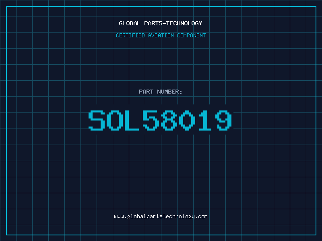Click the large digit 1 in the part number
This screenshot has height=241, width=322.
205,120
